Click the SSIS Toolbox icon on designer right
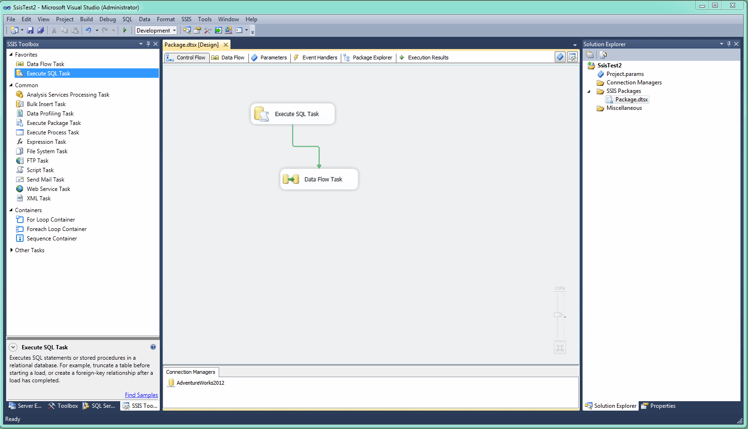This screenshot has height=429, width=748. tap(572, 57)
